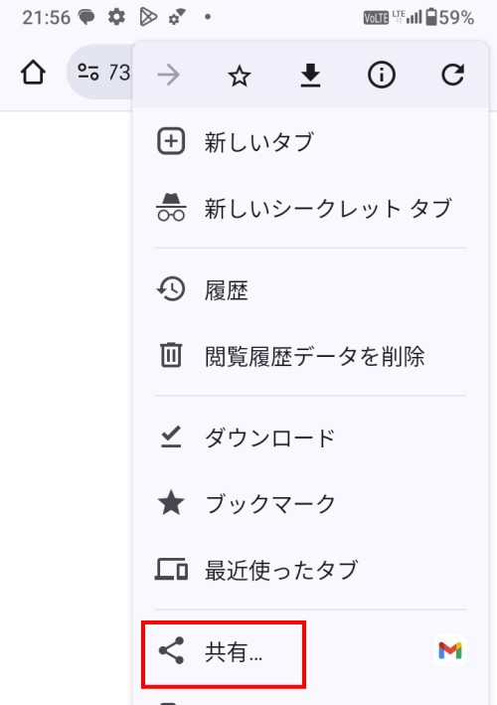Open the page info circle icon
The height and width of the screenshot is (705, 497).
click(x=381, y=76)
